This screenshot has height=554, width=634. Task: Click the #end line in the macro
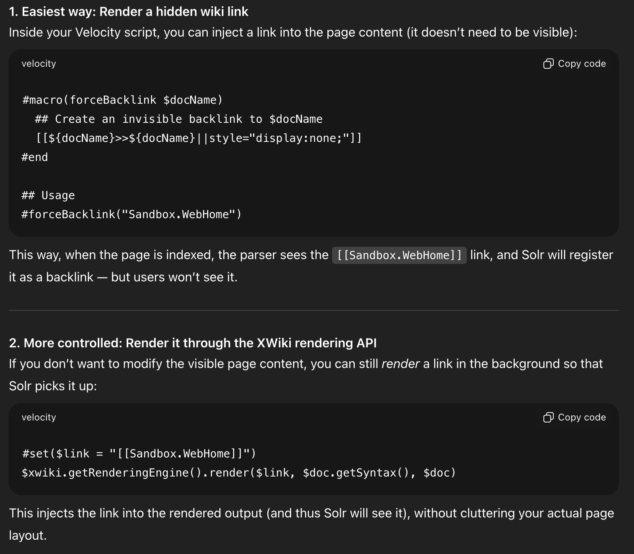(35, 157)
